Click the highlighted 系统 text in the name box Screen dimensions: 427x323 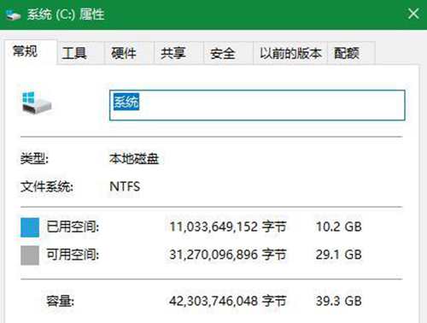tap(126, 102)
